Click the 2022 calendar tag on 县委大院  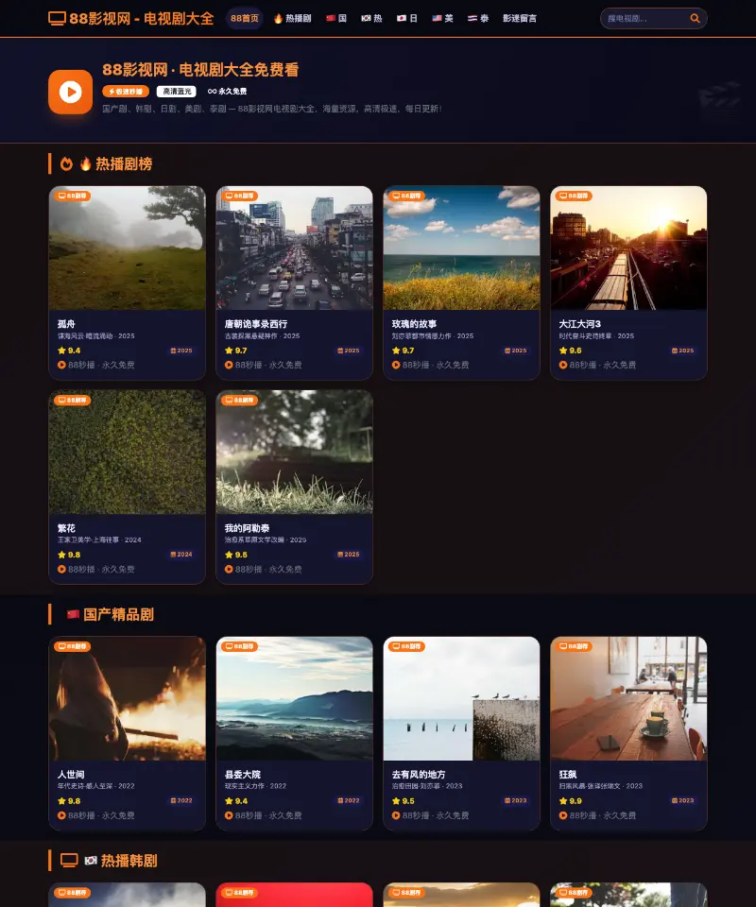pyautogui.click(x=349, y=800)
